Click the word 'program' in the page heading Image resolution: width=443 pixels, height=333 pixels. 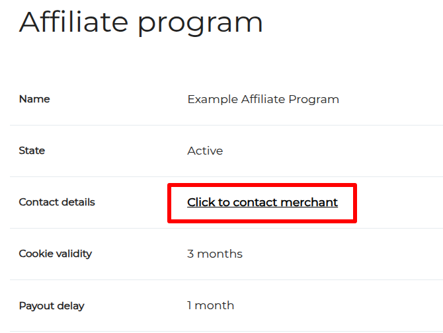[200, 24]
